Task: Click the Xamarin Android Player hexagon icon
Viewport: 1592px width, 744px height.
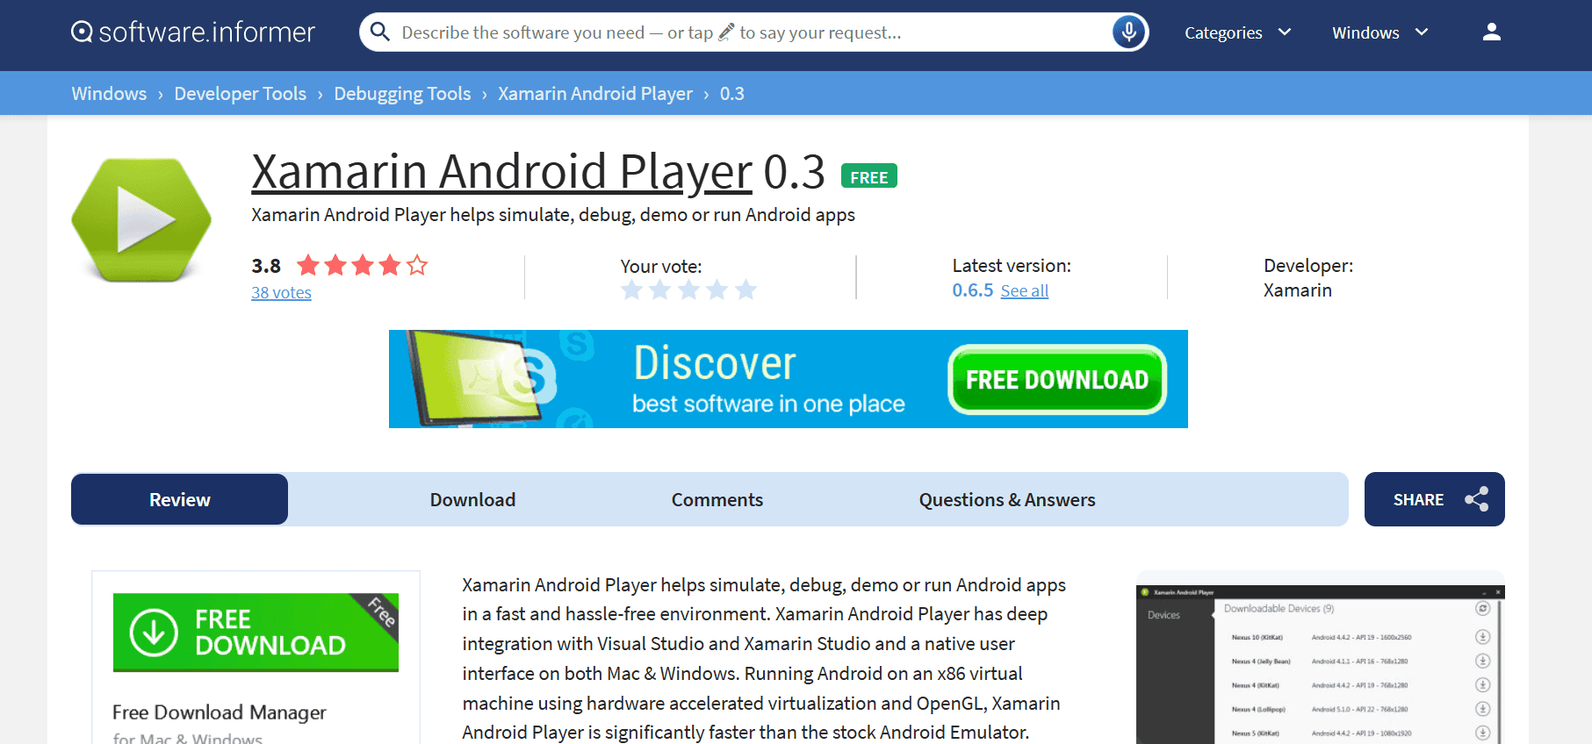Action: click(141, 219)
